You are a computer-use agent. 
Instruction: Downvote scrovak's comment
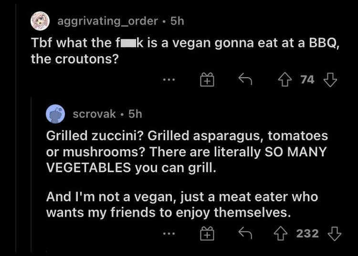(335, 234)
